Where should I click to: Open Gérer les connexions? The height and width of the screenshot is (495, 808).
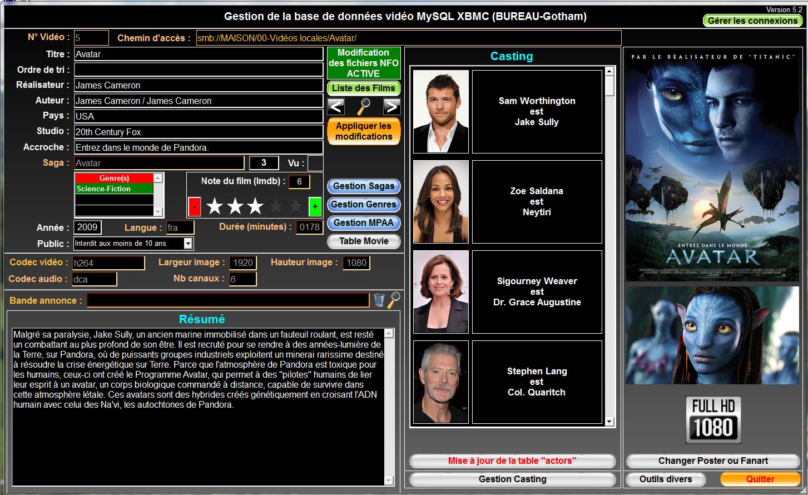(x=752, y=21)
